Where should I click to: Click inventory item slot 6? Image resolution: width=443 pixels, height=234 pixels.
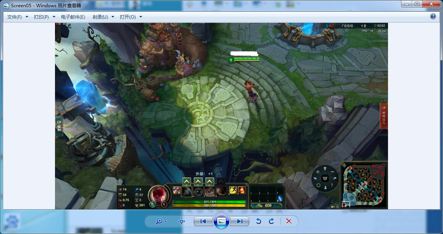click(x=262, y=198)
